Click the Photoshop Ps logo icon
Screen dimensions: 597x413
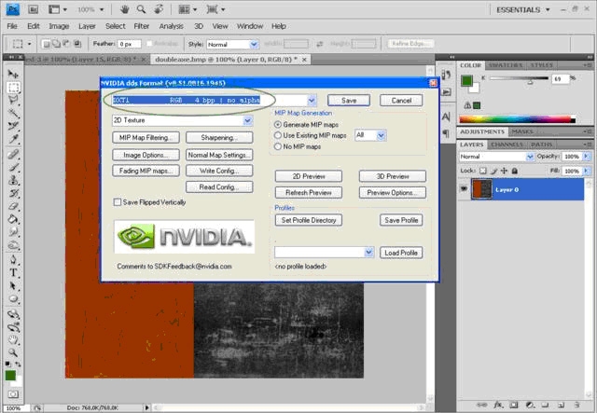[13, 9]
